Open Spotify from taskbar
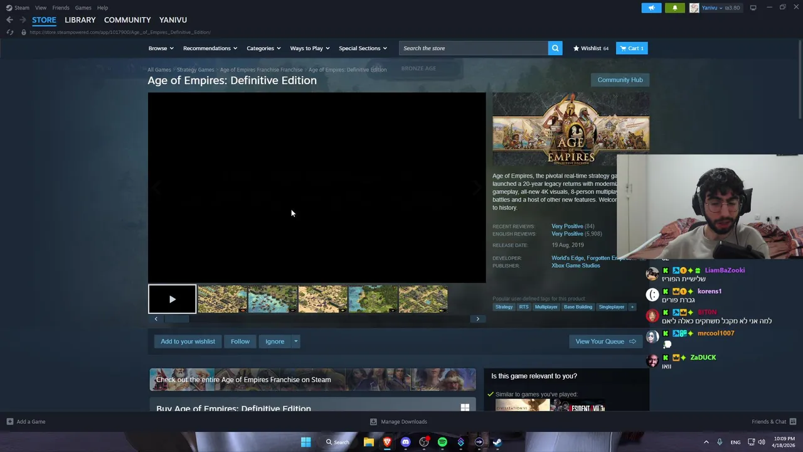 pyautogui.click(x=442, y=442)
